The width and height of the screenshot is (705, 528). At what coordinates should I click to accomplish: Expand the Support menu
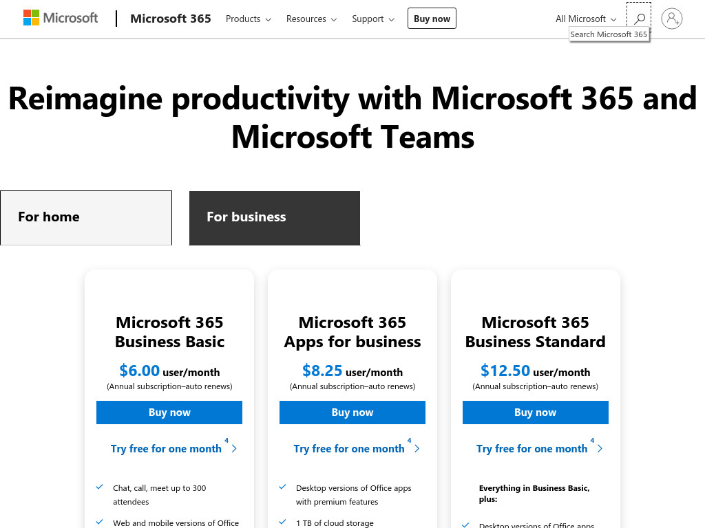[x=372, y=19]
